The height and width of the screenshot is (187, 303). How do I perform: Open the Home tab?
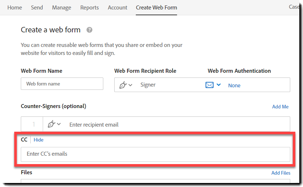[x=15, y=7]
